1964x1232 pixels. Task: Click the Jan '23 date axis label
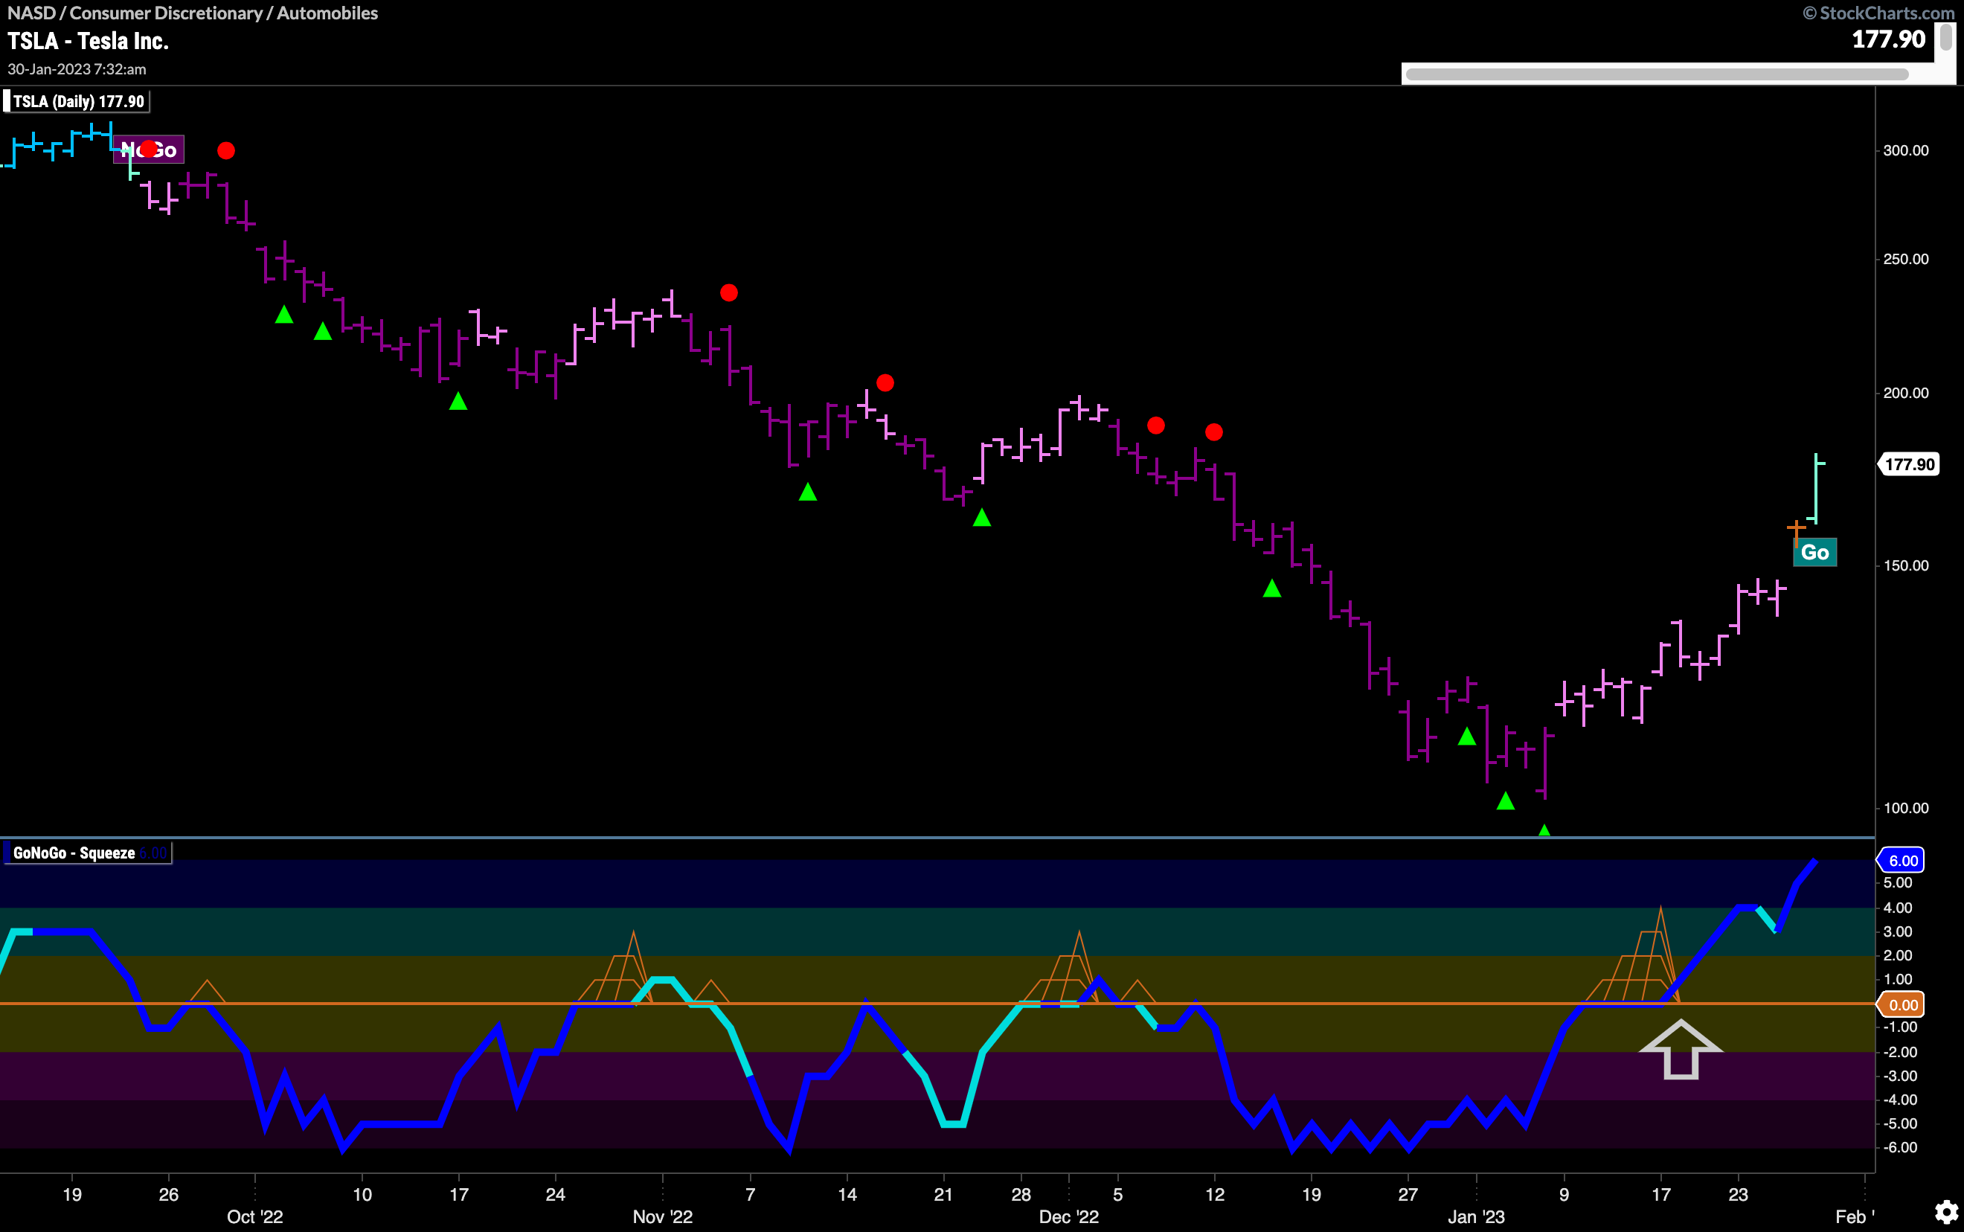pyautogui.click(x=1476, y=1216)
